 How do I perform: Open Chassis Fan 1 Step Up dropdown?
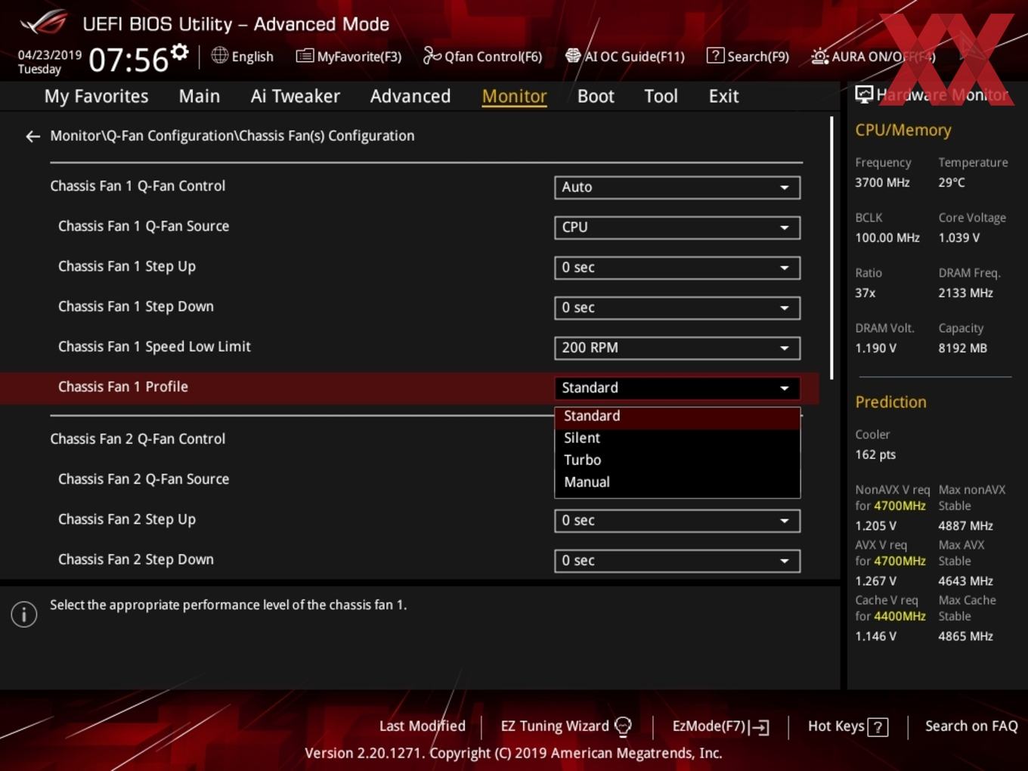point(677,268)
